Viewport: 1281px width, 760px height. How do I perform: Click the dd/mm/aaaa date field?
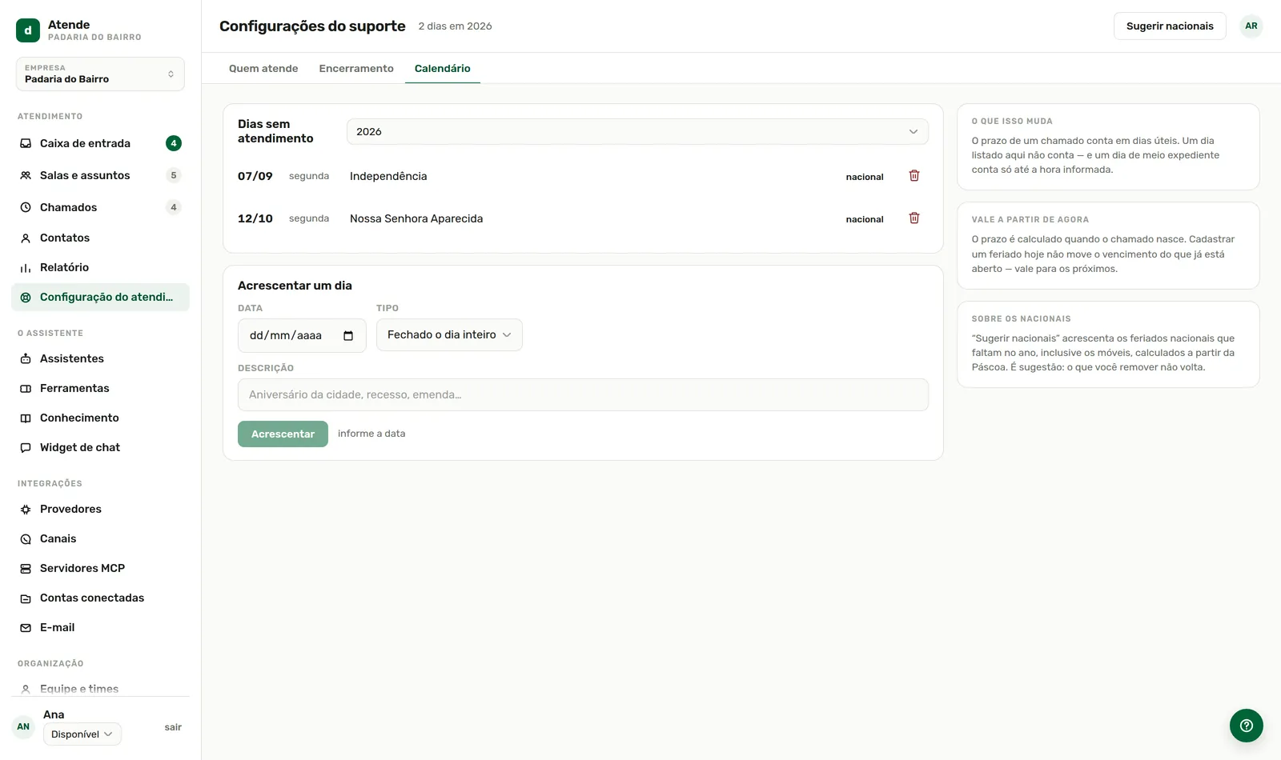click(302, 335)
